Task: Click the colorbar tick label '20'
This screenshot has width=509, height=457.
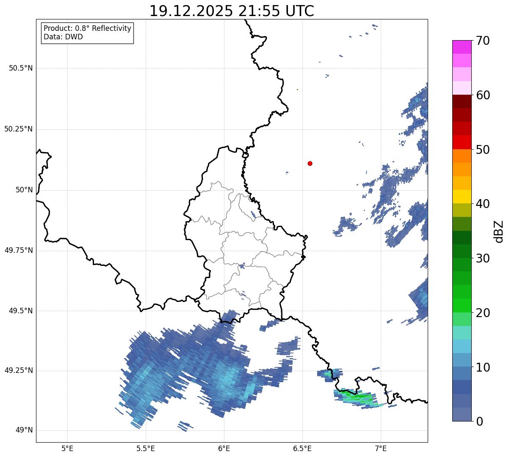Action: [x=483, y=313]
